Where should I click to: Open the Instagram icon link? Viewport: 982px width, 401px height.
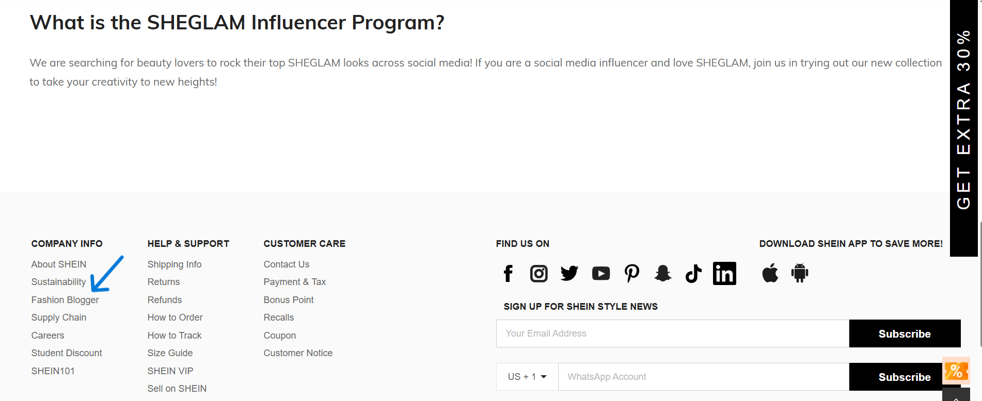(539, 274)
